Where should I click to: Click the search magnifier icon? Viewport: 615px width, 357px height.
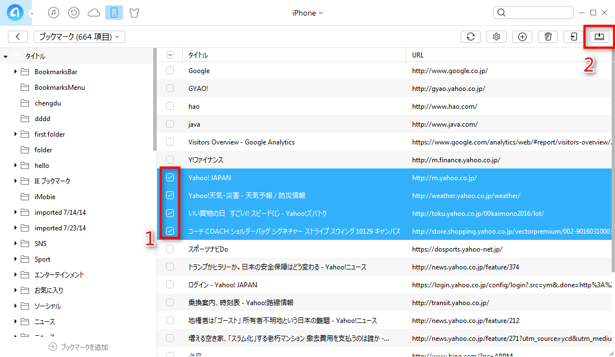click(502, 12)
